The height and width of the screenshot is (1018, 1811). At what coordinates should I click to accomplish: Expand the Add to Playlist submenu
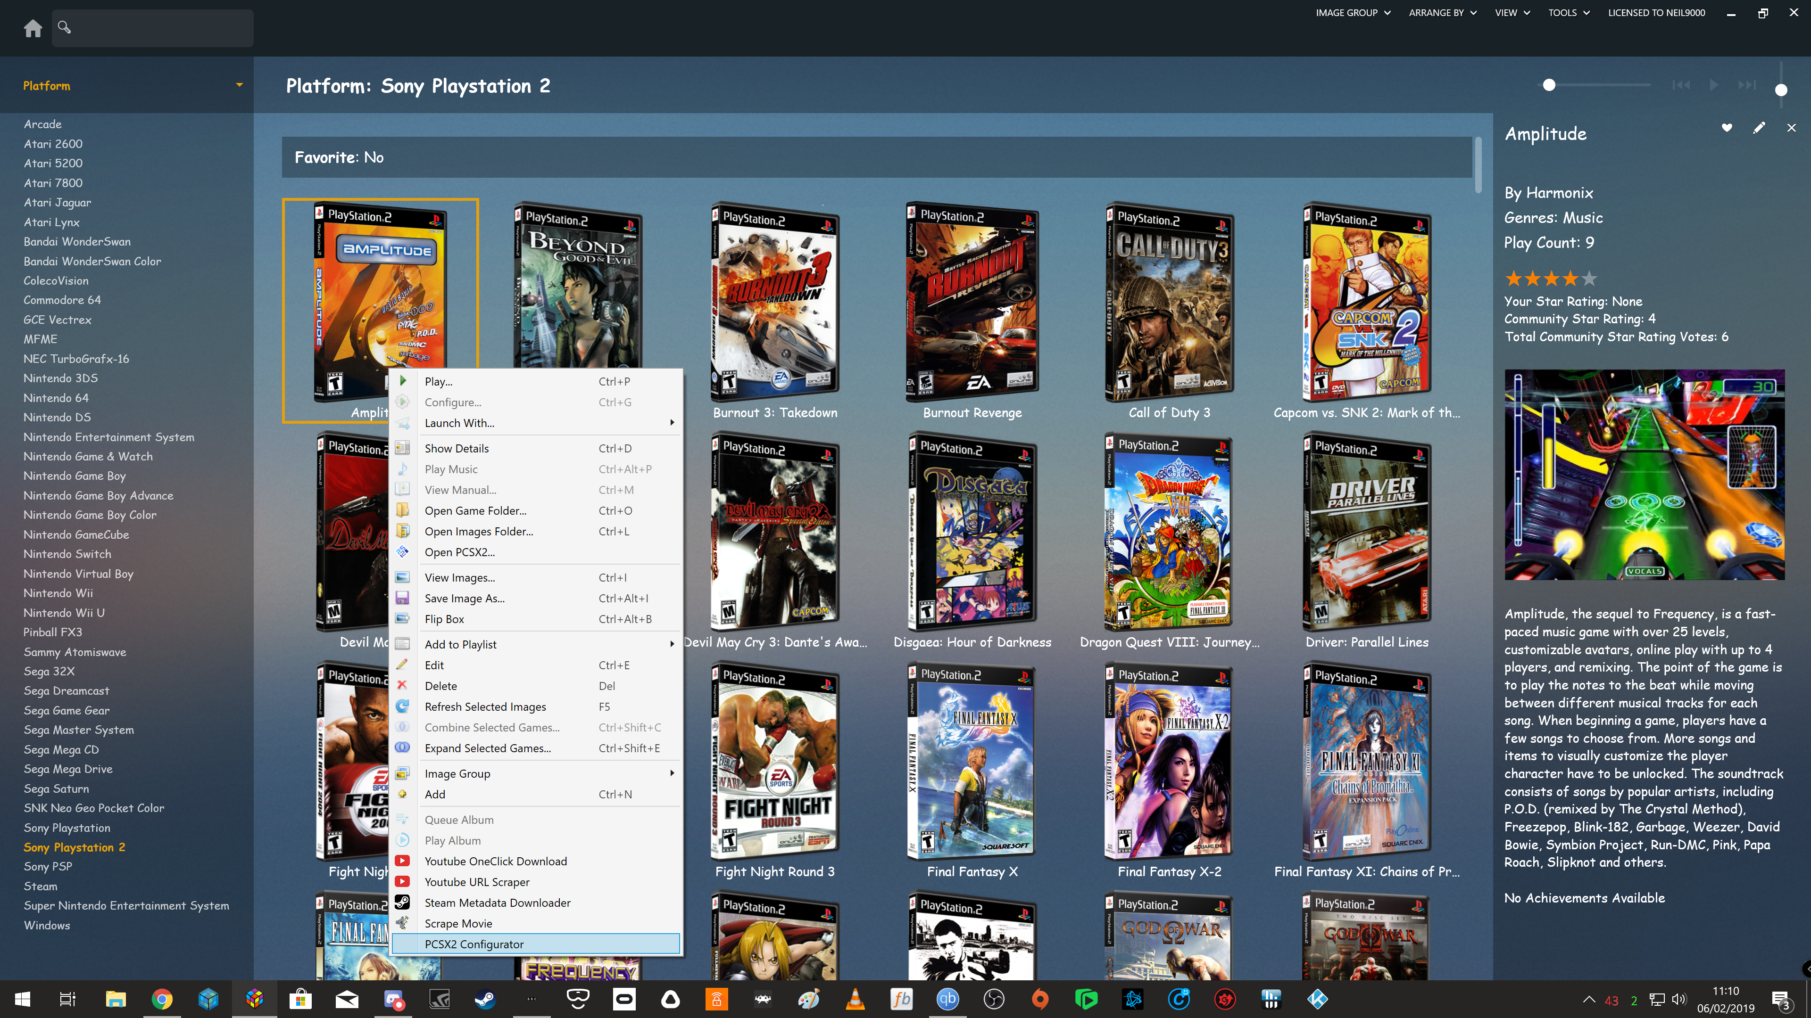536,644
